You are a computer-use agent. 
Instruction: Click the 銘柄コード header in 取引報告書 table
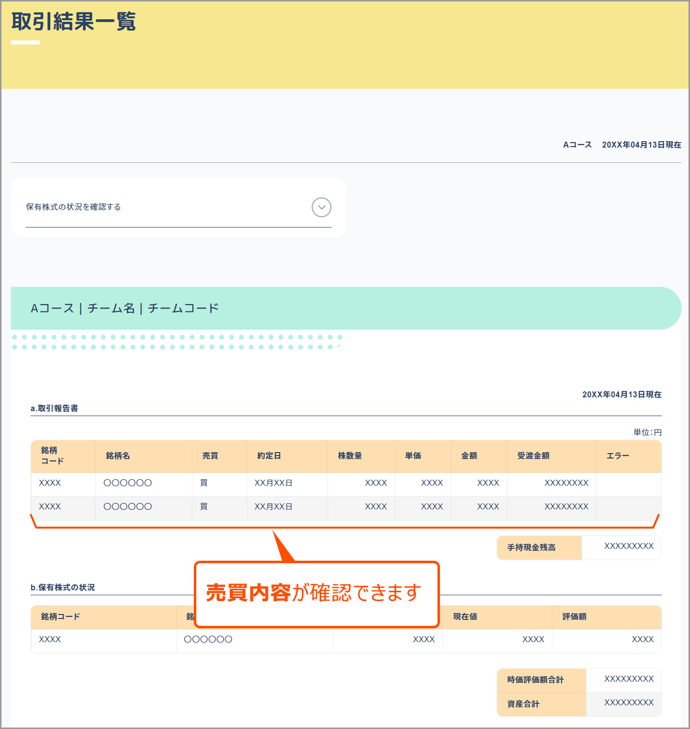(x=52, y=456)
